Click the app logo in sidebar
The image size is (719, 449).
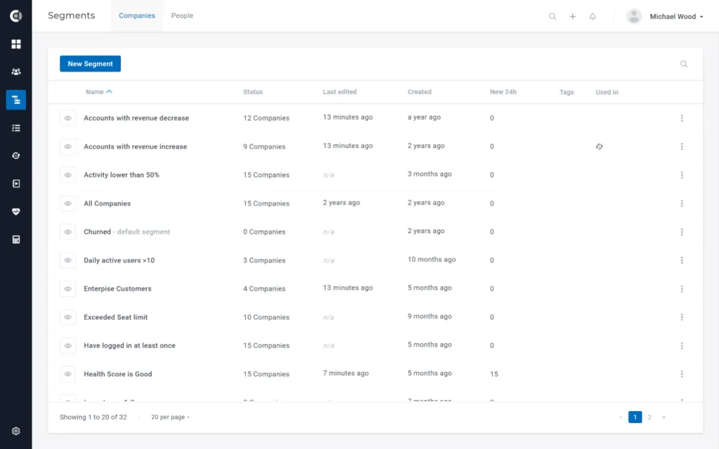pyautogui.click(x=16, y=16)
